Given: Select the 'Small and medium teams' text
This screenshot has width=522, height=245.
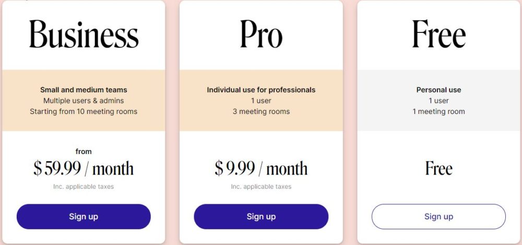Looking at the screenshot, I should [84, 90].
